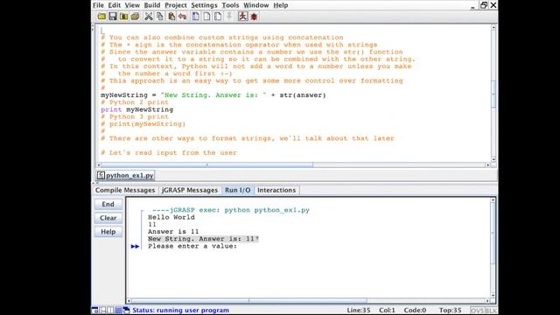Viewport: 560px width, 315px height.
Task: Switch to jGRASP Messages tab
Action: coord(190,191)
